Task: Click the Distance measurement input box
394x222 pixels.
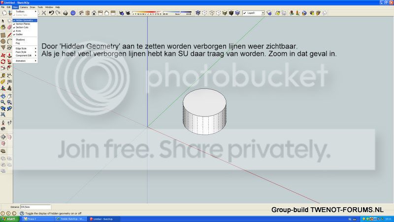Action: coord(35,207)
